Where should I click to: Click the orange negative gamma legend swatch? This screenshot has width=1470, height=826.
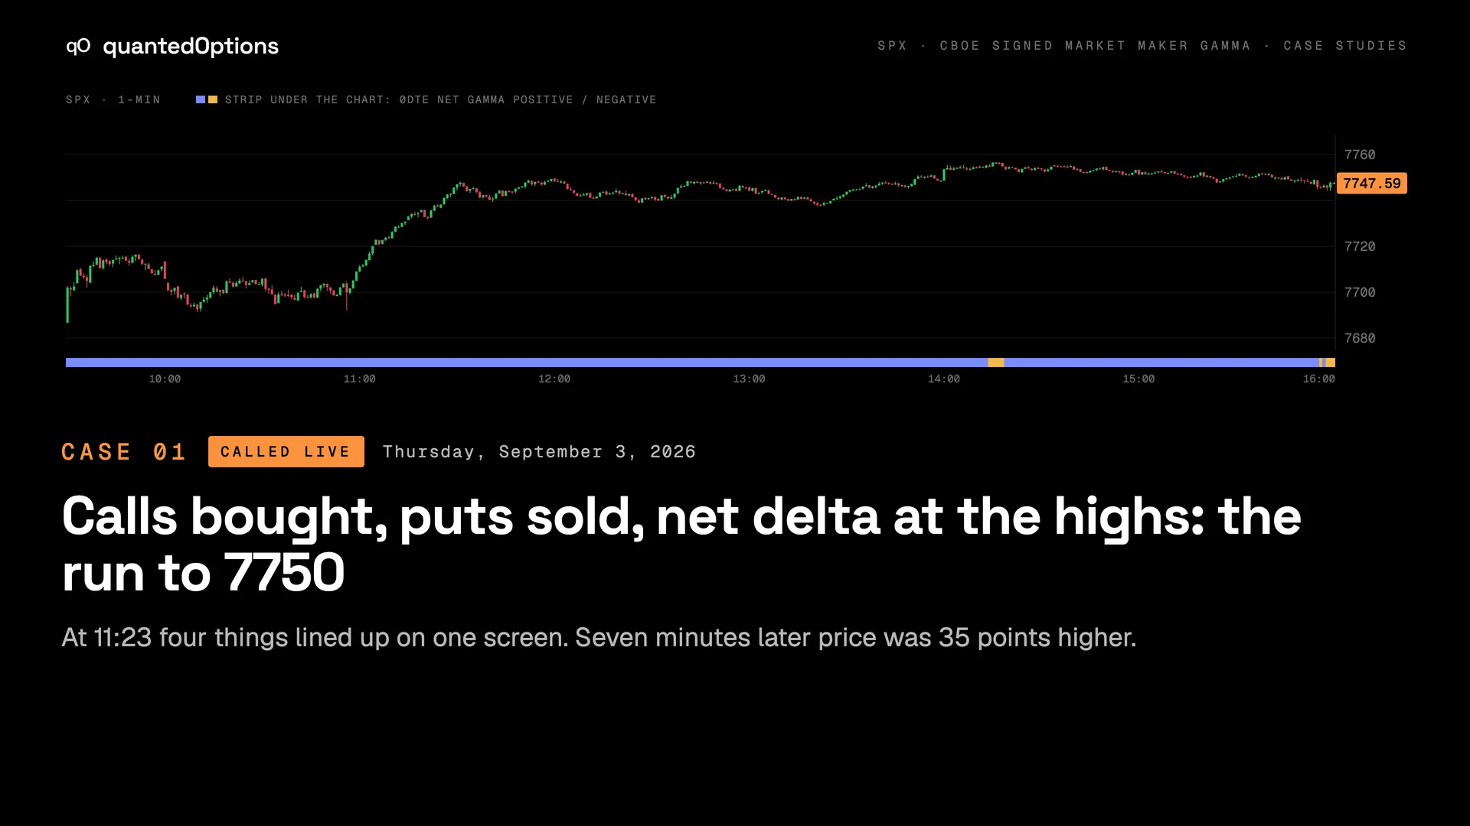tap(213, 99)
